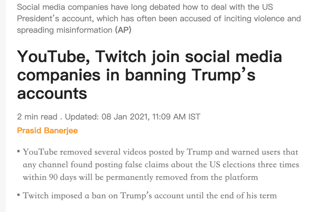This screenshot has height=212, width=320.
Task: Click the image caption about social media companies
Action: click(159, 19)
